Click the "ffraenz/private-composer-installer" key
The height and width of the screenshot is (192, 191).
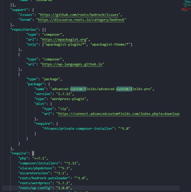78,129
